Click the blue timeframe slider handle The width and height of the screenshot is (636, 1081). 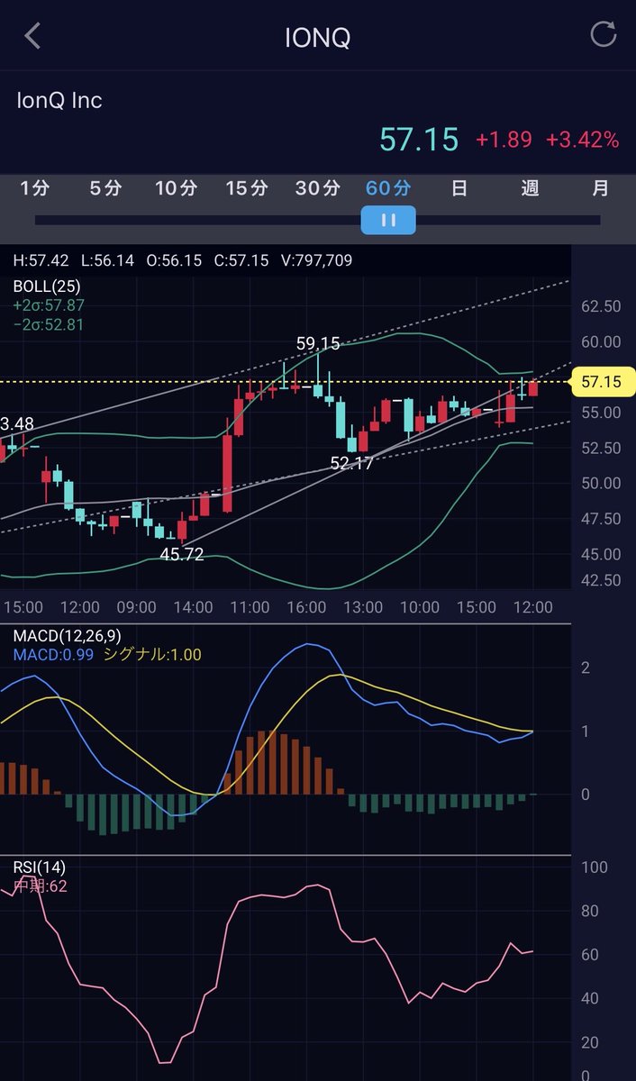pos(388,220)
